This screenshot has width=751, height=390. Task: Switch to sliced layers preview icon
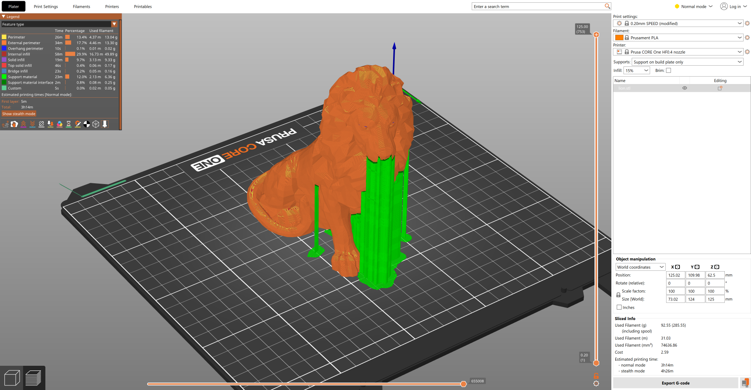pos(34,378)
